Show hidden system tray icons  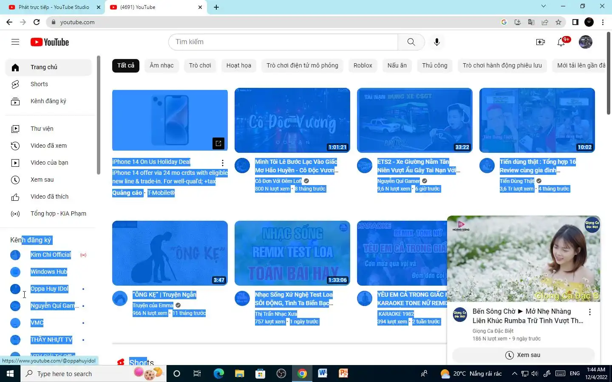click(514, 374)
